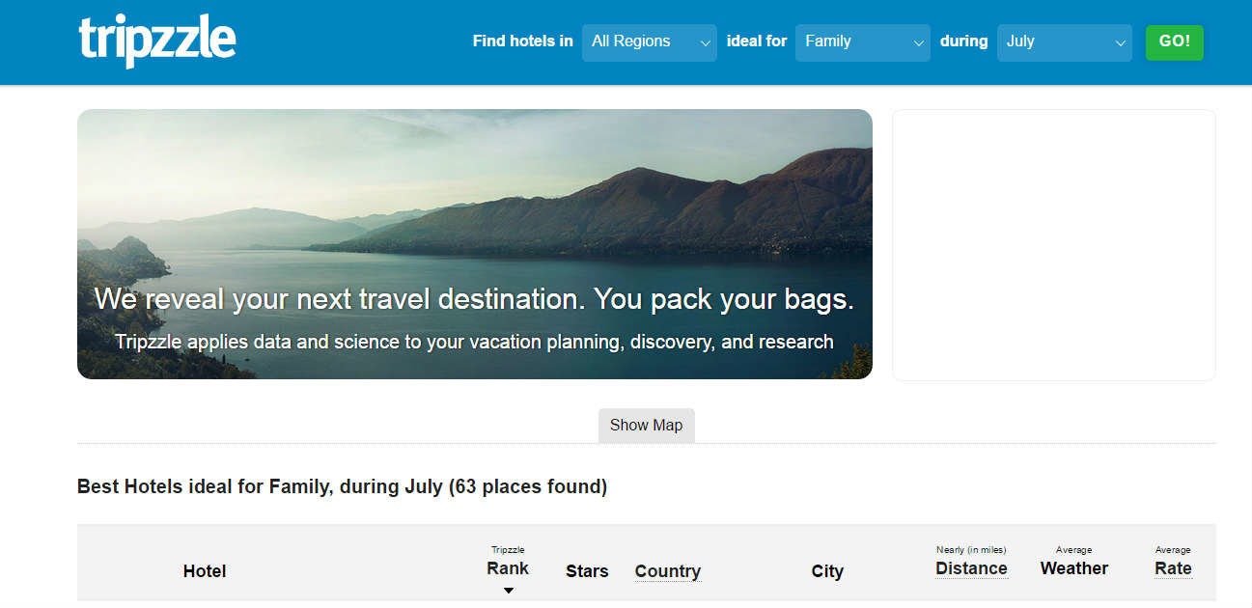Click the during label before the month
This screenshot has height=608, width=1252.
[963, 41]
